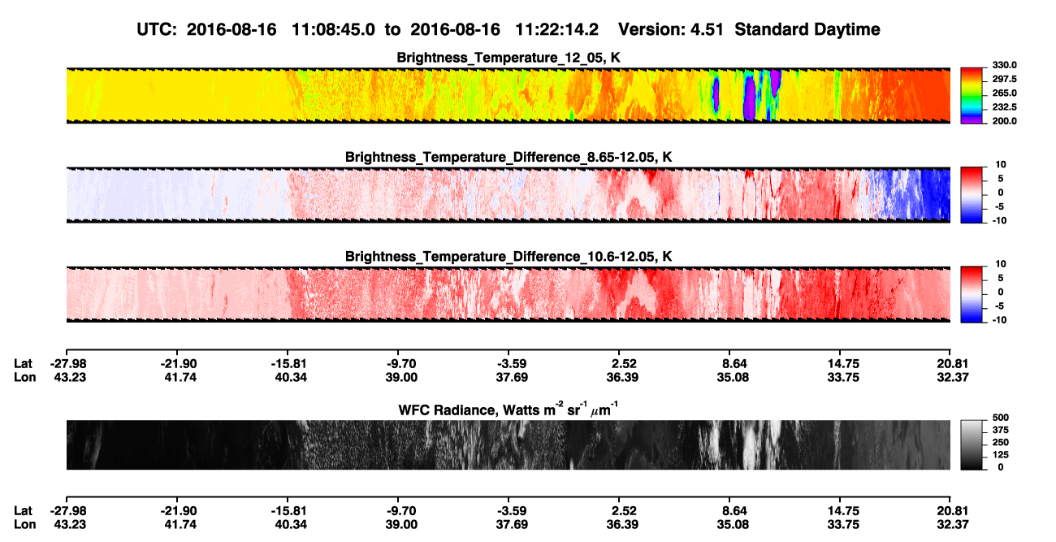Select the red-blue colorbar of the 8.65-12.05 panel
This screenshot has width=1056, height=542.
pos(971,194)
